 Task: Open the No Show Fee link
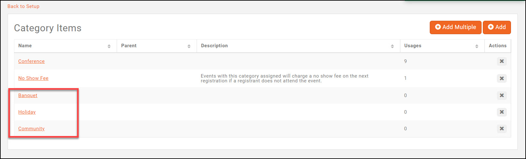click(x=33, y=78)
